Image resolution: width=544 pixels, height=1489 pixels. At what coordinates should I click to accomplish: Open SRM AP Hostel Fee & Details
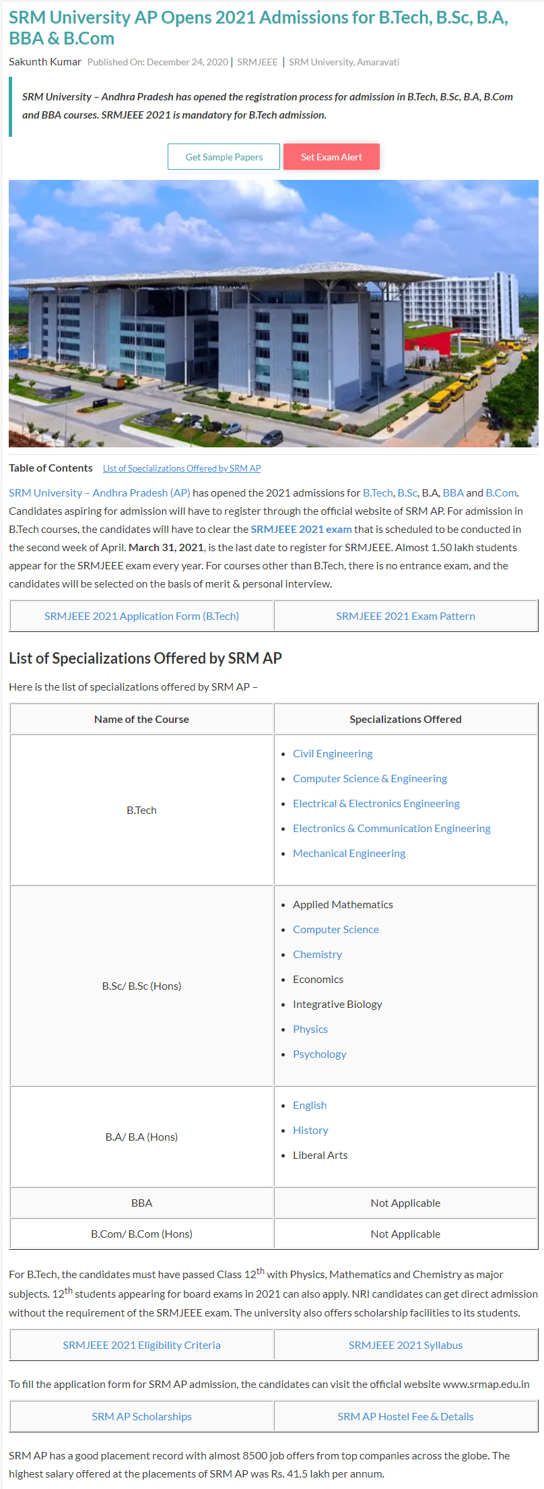405,1417
